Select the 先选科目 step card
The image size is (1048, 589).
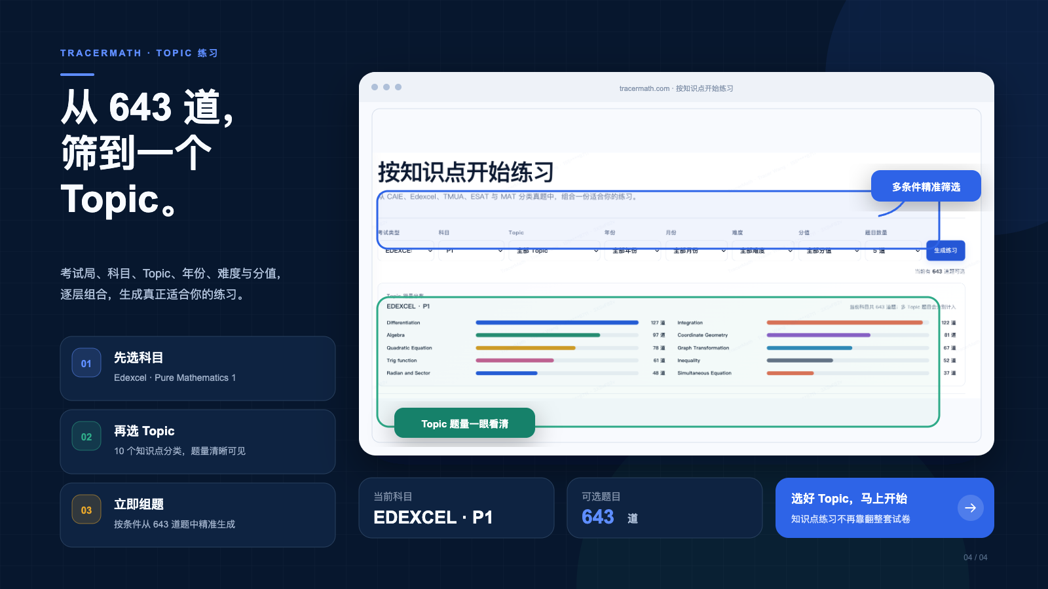[198, 368]
